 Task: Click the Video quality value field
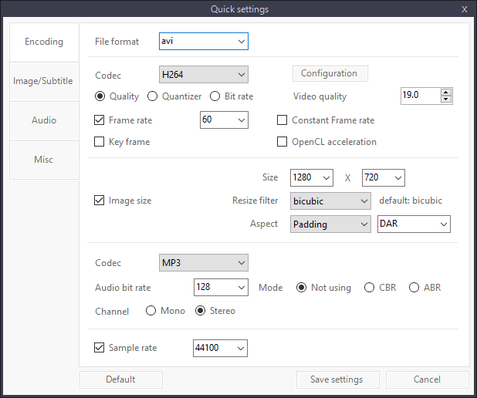(421, 96)
